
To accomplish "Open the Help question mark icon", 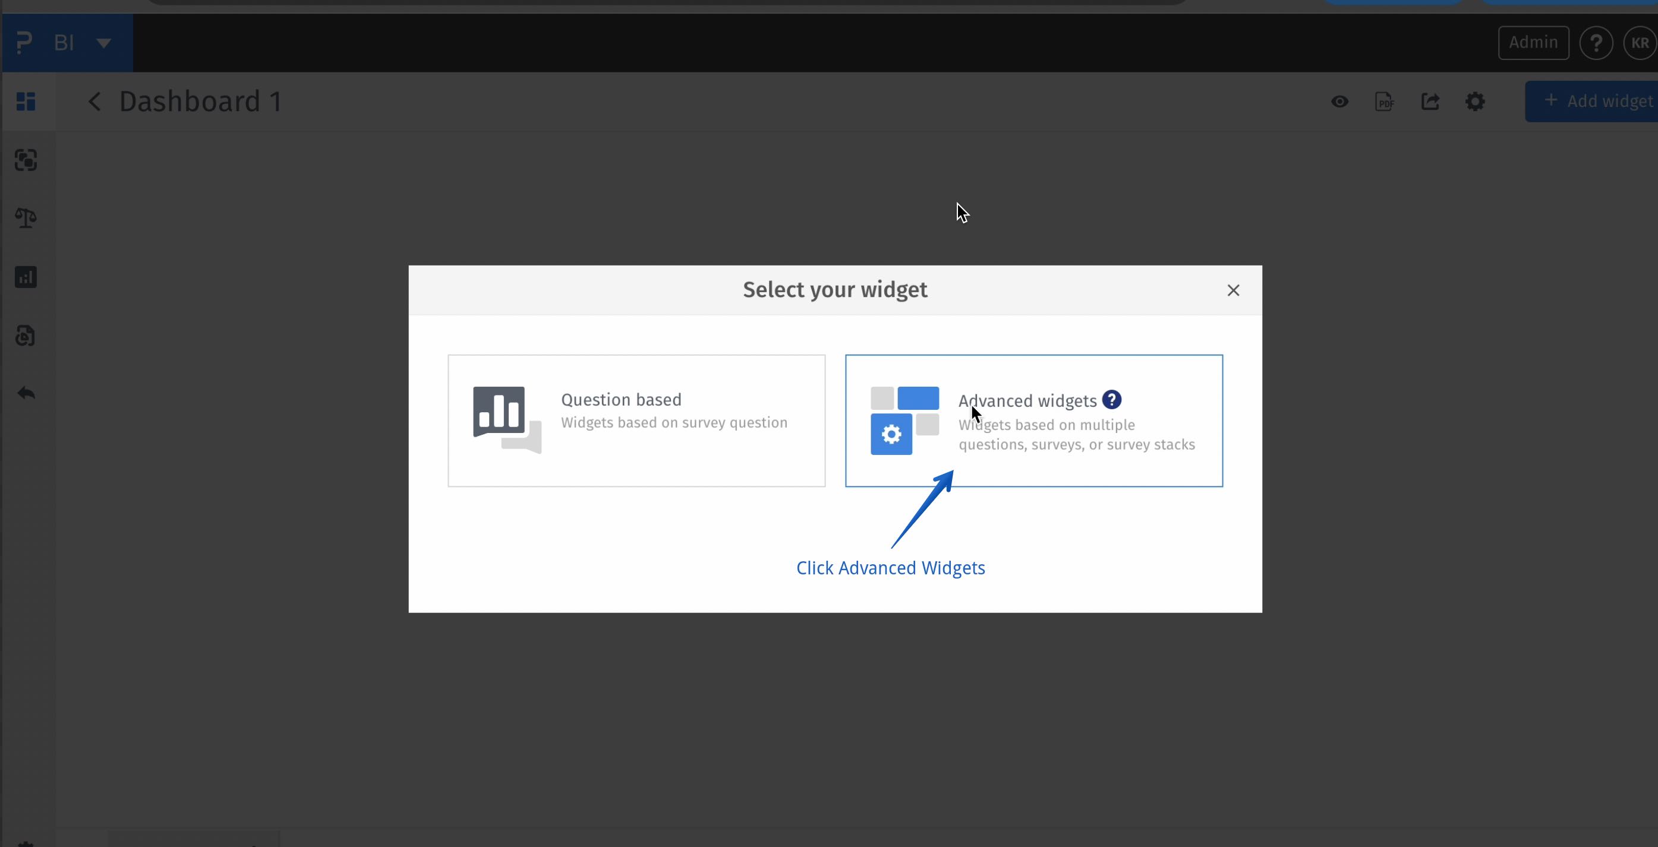I will pos(1596,42).
